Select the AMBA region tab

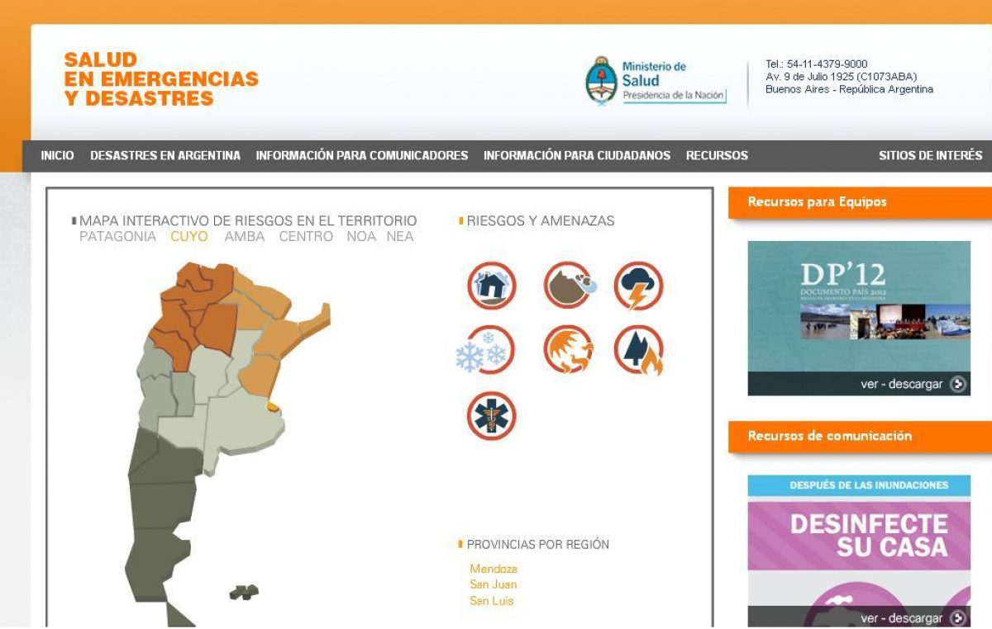click(245, 237)
